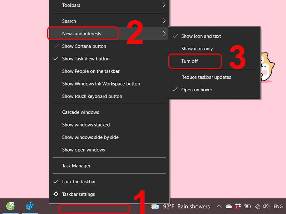Open the Dropbox tray icon

click(238, 206)
